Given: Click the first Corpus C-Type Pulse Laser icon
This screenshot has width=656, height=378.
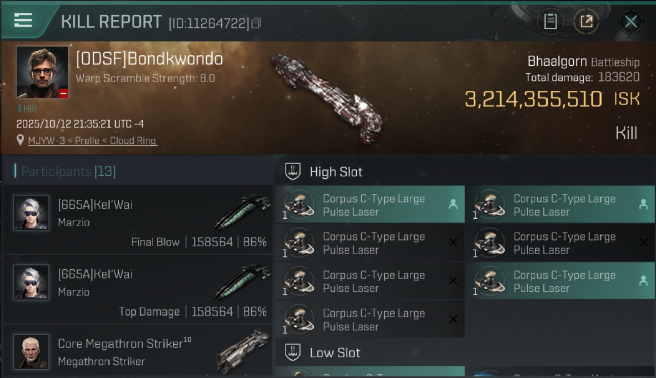Looking at the screenshot, I should click(299, 205).
